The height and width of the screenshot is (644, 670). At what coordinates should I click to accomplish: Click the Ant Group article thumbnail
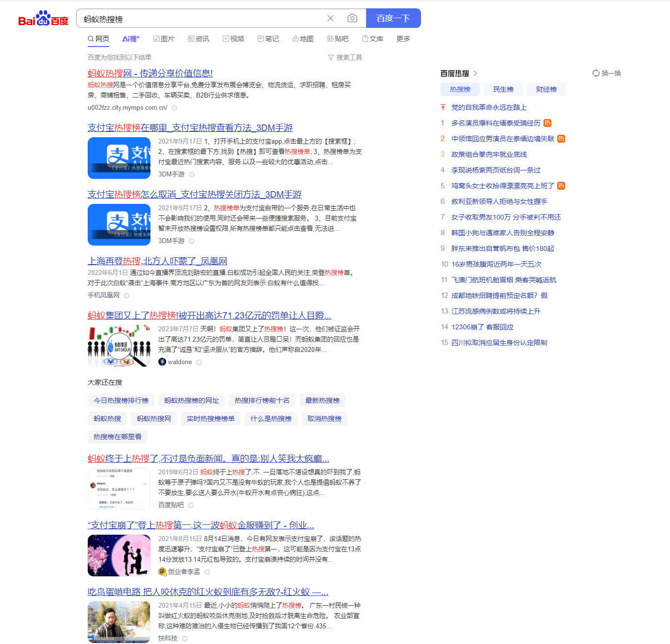[x=119, y=346]
